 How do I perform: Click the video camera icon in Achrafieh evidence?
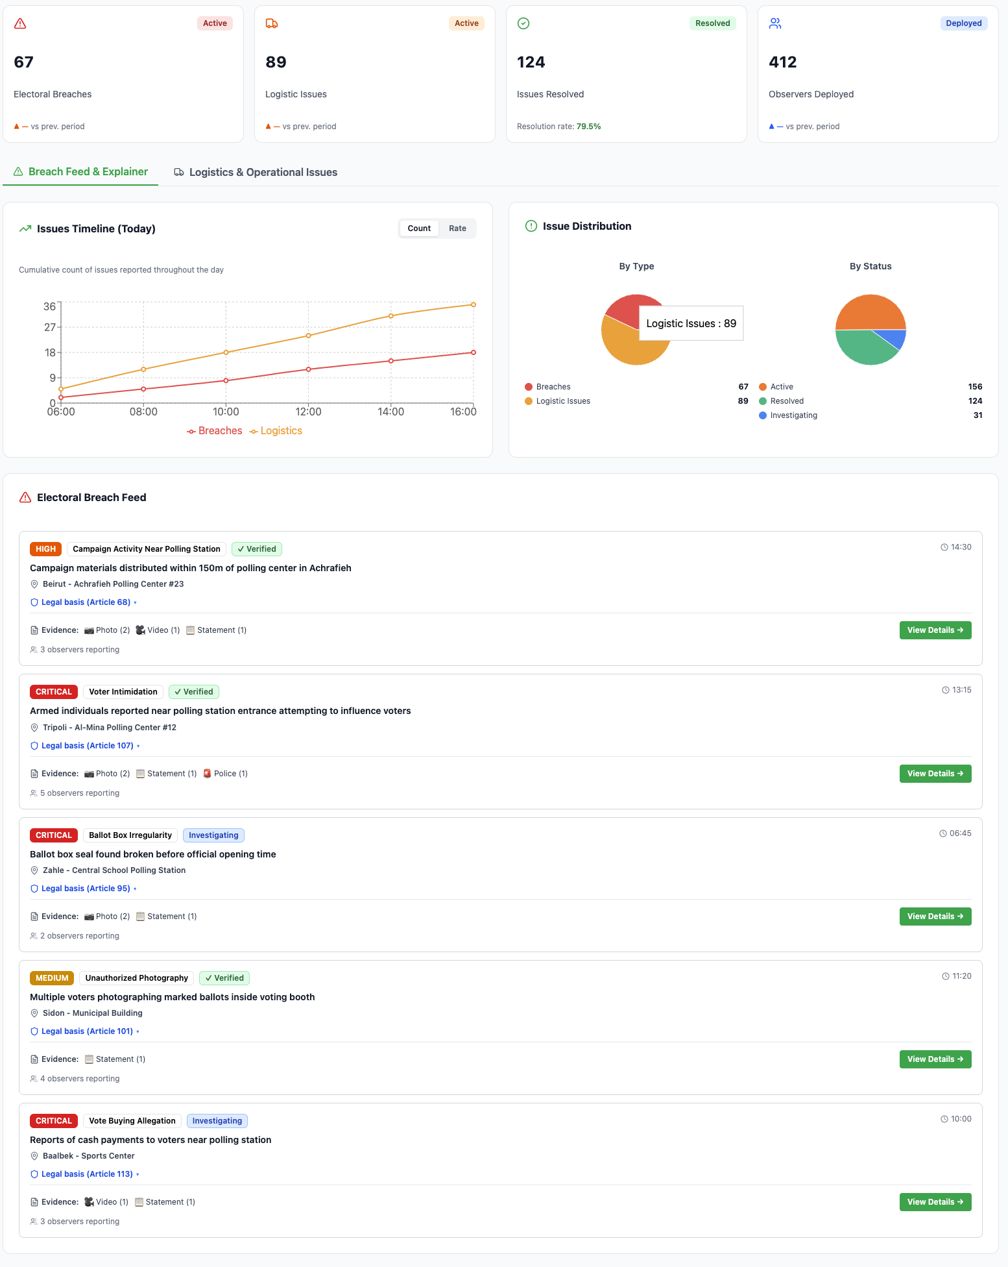coord(140,630)
